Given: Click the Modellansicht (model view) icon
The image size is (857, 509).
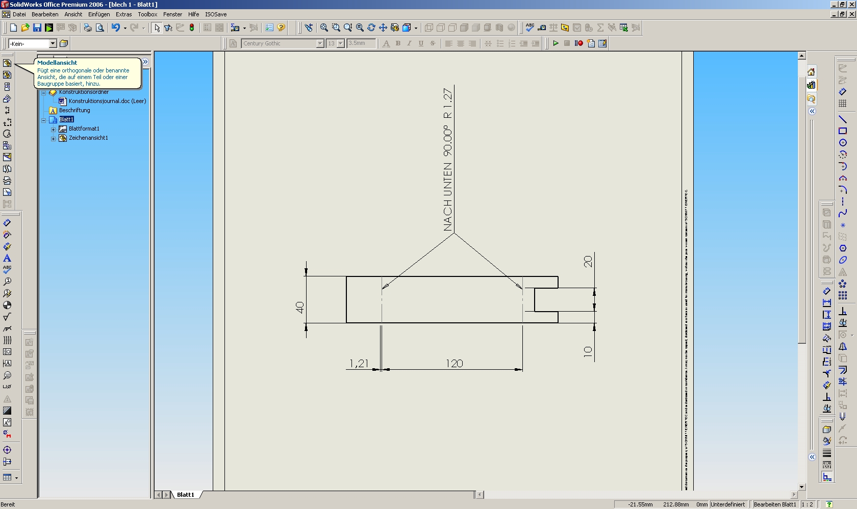Looking at the screenshot, I should coord(7,63).
